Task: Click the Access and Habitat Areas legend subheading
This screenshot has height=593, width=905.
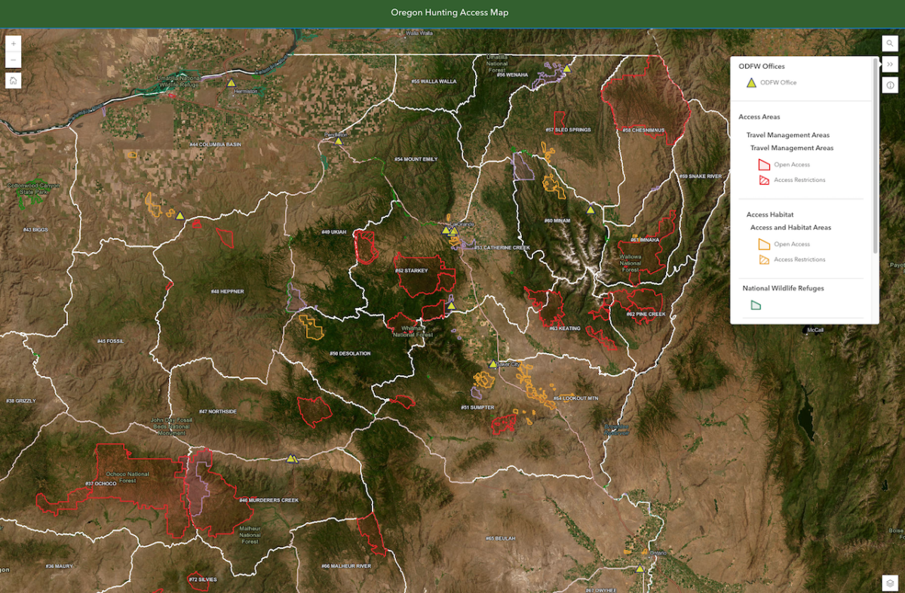Action: pyautogui.click(x=790, y=227)
